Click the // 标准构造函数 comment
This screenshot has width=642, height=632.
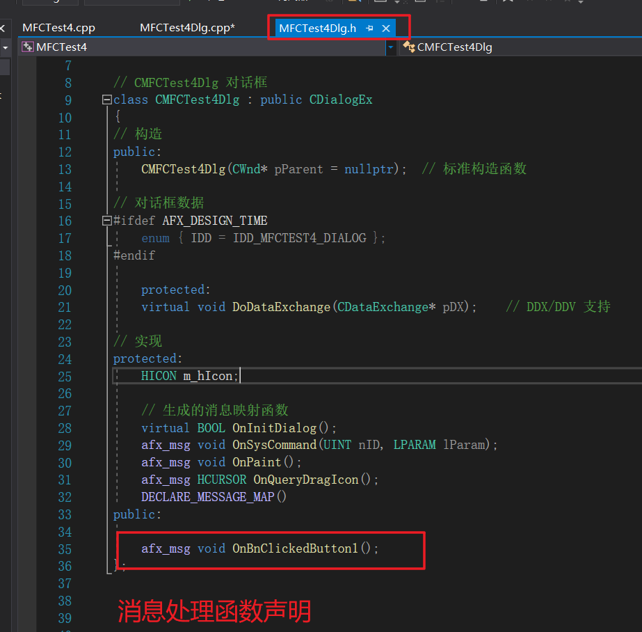[474, 168]
